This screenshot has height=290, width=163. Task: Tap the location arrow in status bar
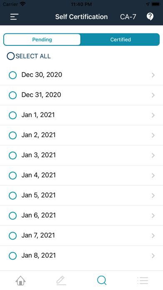[x=148, y=4]
